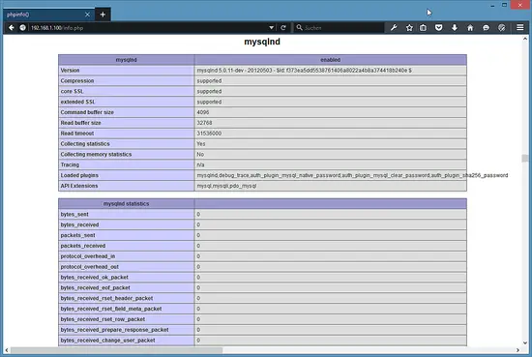Image resolution: width=532 pixels, height=357 pixels.
Task: Click the 32768 value cell
Action: pos(331,123)
